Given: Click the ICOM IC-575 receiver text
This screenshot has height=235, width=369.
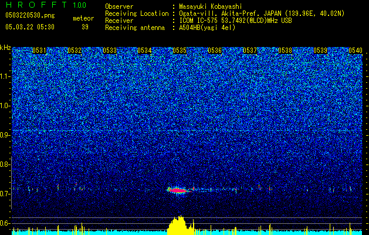Looking at the screenshot, I should (235, 21).
